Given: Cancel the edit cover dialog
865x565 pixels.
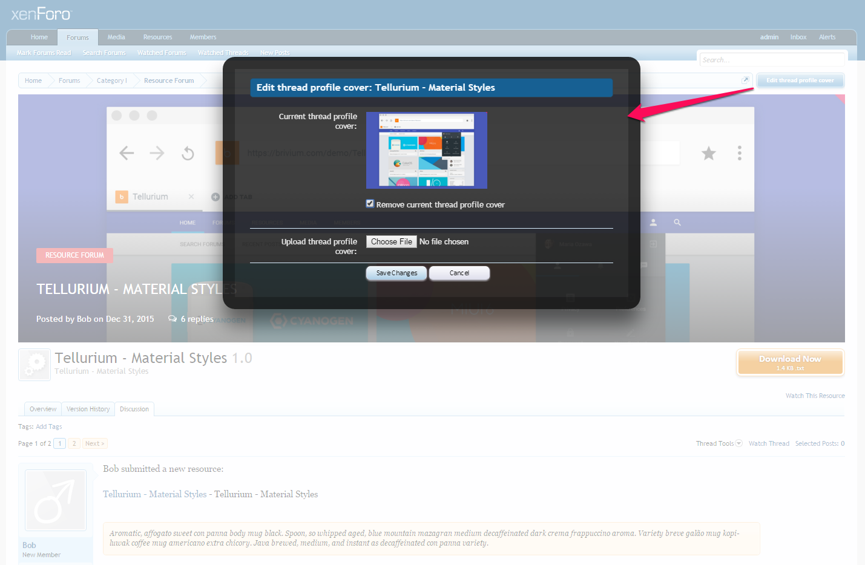Looking at the screenshot, I should click(x=459, y=273).
